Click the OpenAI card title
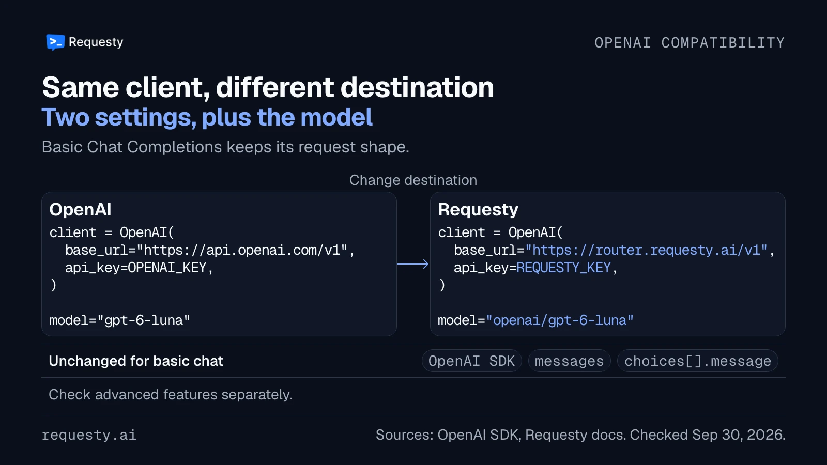Image resolution: width=827 pixels, height=465 pixels. pos(80,210)
